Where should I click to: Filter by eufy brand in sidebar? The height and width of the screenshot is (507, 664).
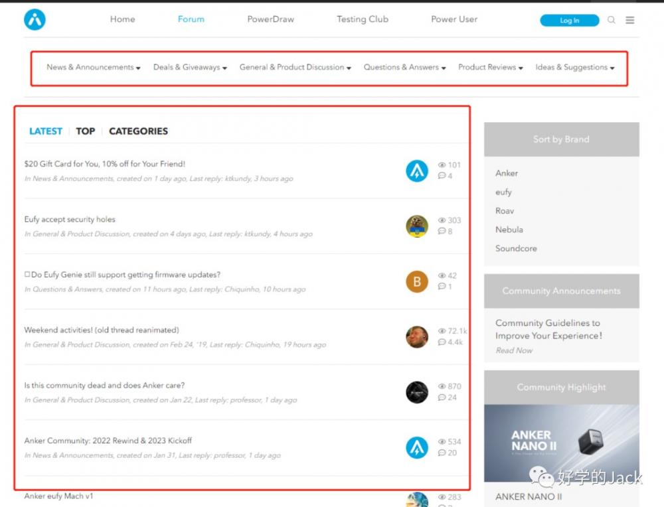(x=503, y=192)
